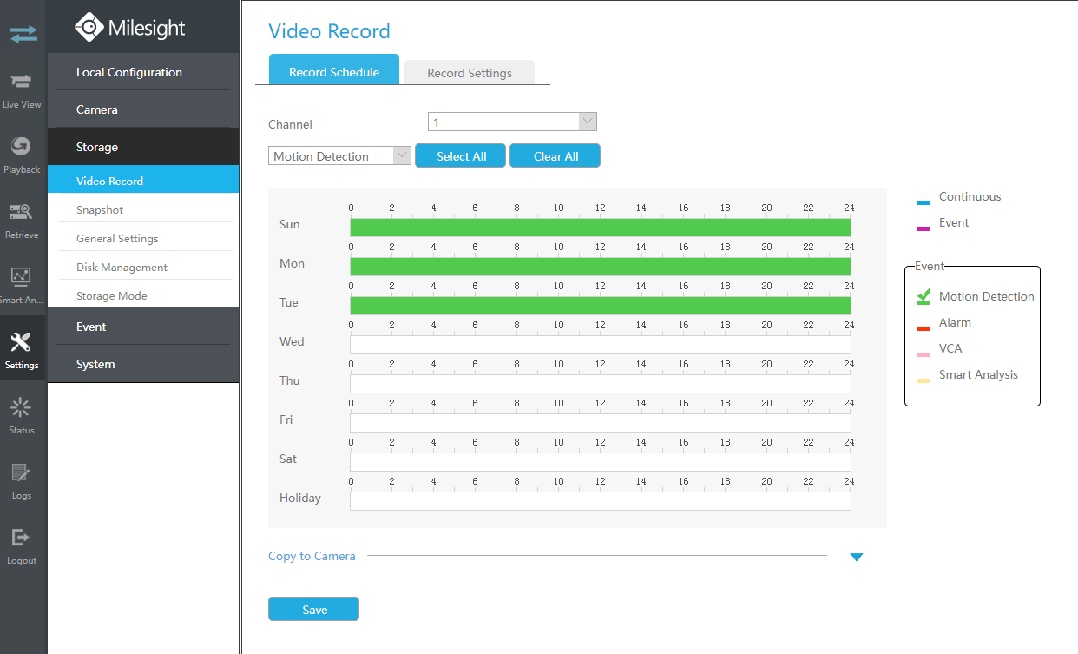This screenshot has width=1078, height=654.
Task: Save the record schedule
Action: pos(314,610)
